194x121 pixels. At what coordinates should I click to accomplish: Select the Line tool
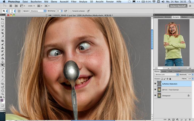3,80
